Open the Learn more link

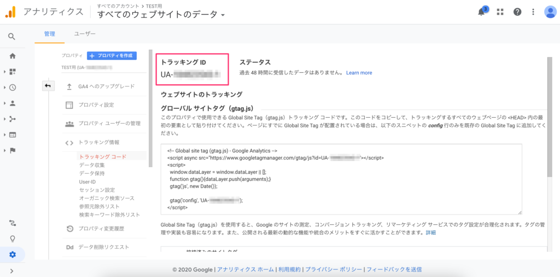(359, 73)
